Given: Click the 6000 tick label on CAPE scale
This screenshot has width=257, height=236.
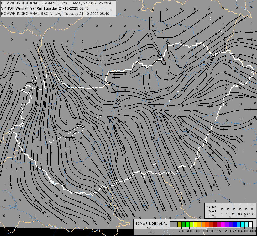Looking at the screenshot, I should click(252, 231).
